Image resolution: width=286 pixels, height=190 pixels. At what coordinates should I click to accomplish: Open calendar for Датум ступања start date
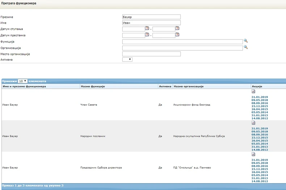pos(147,28)
